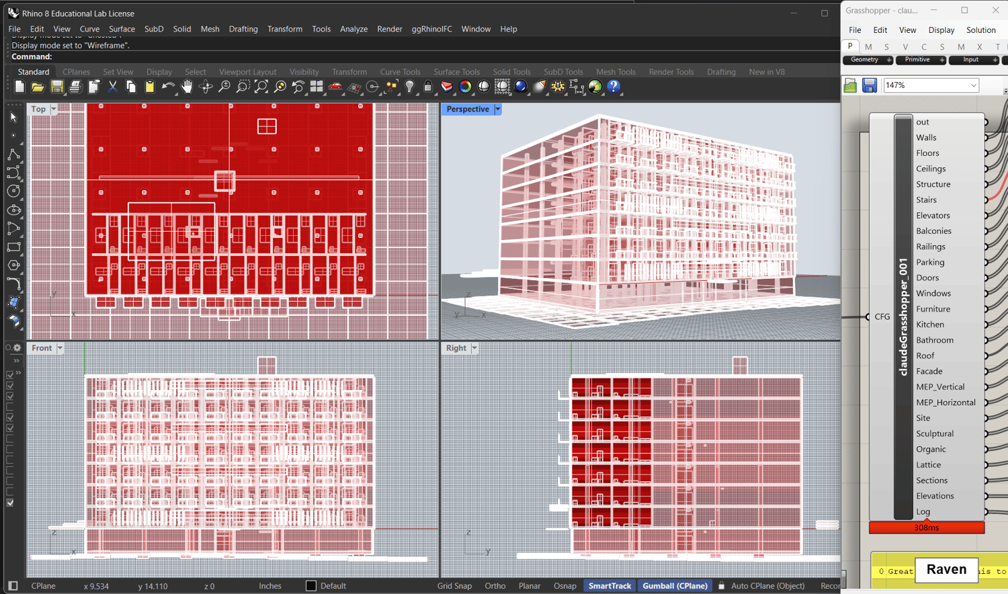Click the Default layer color swatch
1008x594 pixels.
[310, 586]
